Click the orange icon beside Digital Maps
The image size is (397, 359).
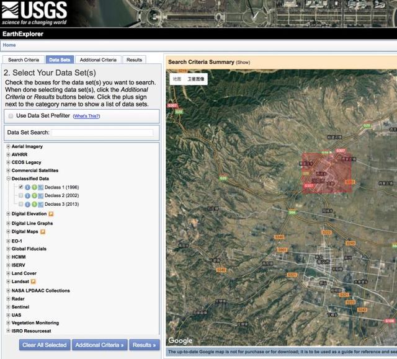point(43,232)
